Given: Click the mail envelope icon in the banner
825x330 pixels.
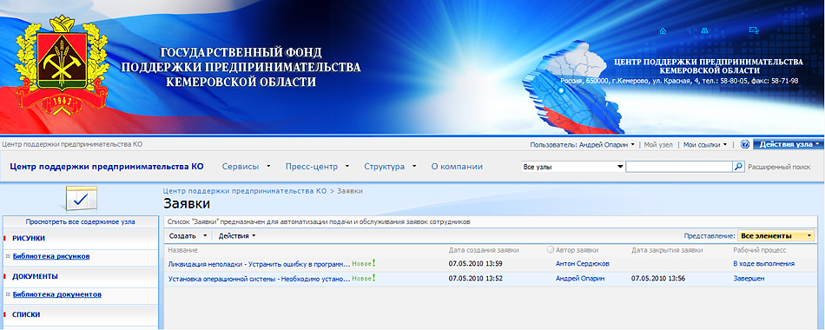Looking at the screenshot, I should click(754, 31).
